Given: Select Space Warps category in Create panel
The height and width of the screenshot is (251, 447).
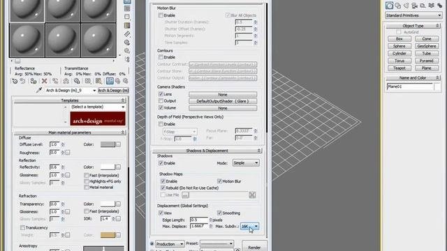Looking at the screenshot, I should tap(432, 6).
